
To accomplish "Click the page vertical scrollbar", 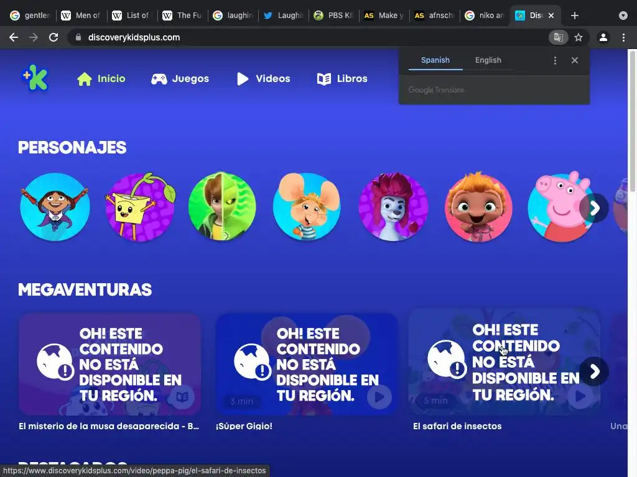I will click(632, 122).
